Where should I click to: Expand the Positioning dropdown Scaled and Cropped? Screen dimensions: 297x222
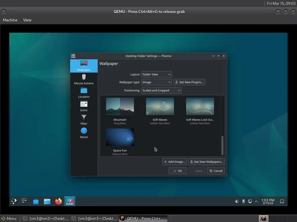pyautogui.click(x=161, y=90)
